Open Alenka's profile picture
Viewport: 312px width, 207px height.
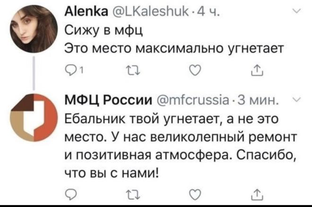(34, 29)
